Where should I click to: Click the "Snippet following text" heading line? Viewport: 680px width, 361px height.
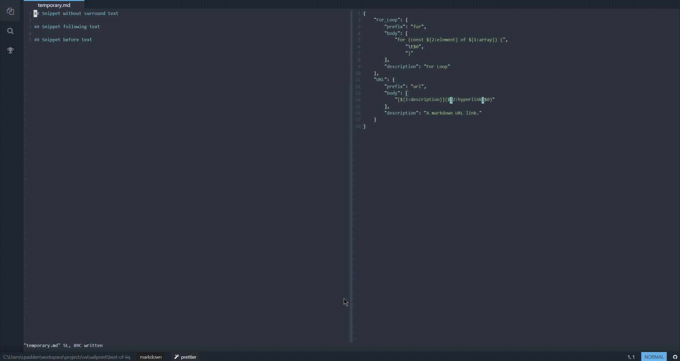(x=67, y=27)
